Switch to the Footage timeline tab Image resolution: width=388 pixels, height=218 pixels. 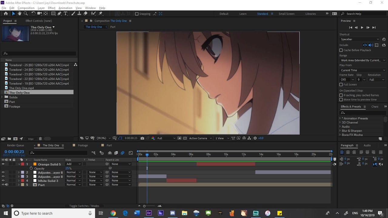point(83,145)
